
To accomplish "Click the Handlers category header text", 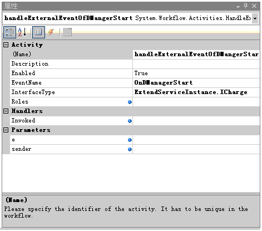I will coord(27,111).
